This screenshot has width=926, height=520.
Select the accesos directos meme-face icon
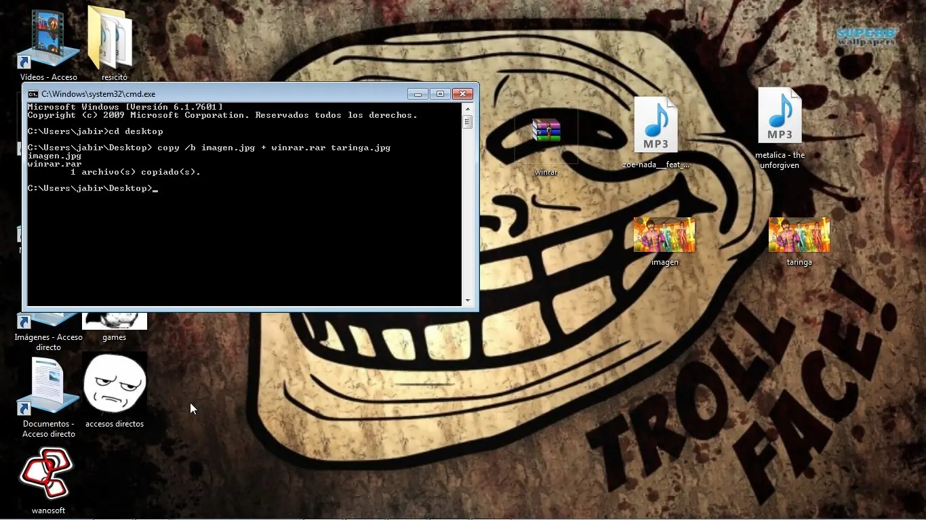tap(115, 383)
